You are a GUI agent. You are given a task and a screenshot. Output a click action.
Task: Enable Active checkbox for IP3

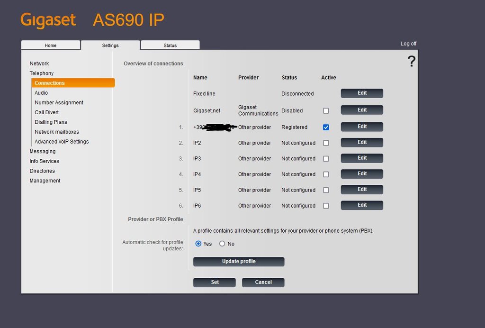326,159
